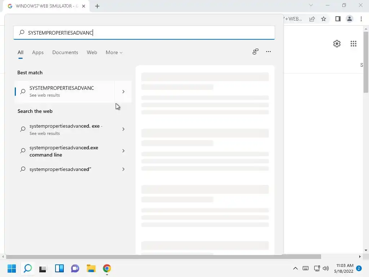Toggle the Chrome side panel icon
This screenshot has width=369, height=277.
(338, 19)
